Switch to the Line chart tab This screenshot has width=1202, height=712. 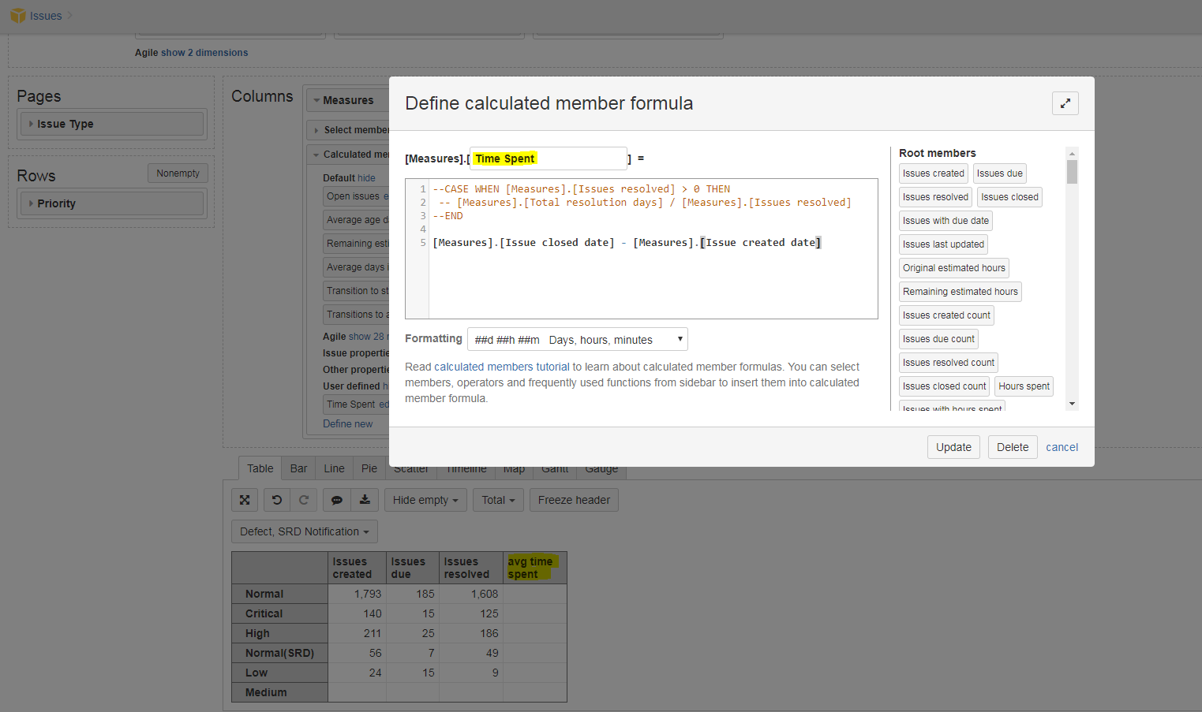(334, 468)
